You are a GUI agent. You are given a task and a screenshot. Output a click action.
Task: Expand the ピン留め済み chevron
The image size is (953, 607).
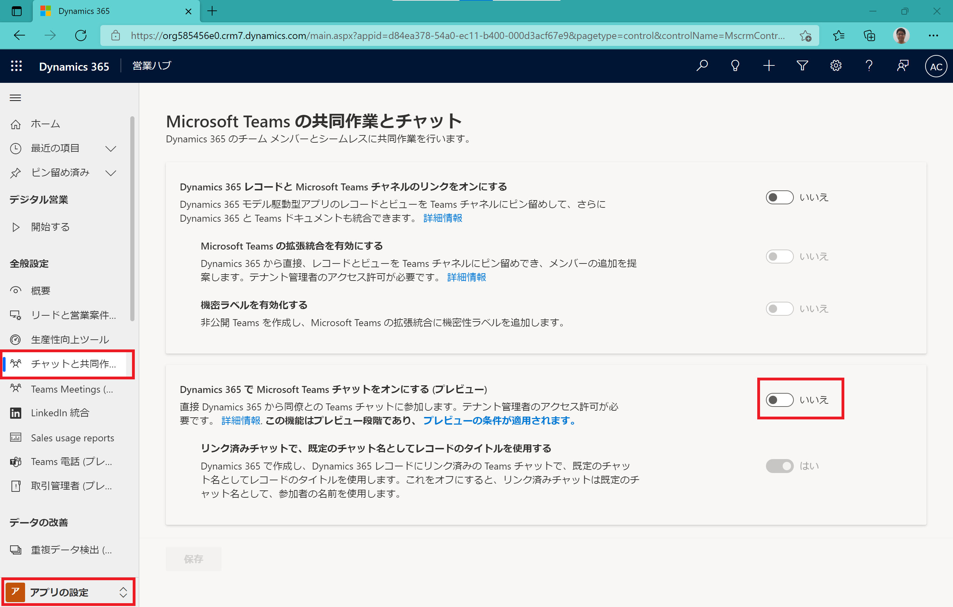point(111,173)
